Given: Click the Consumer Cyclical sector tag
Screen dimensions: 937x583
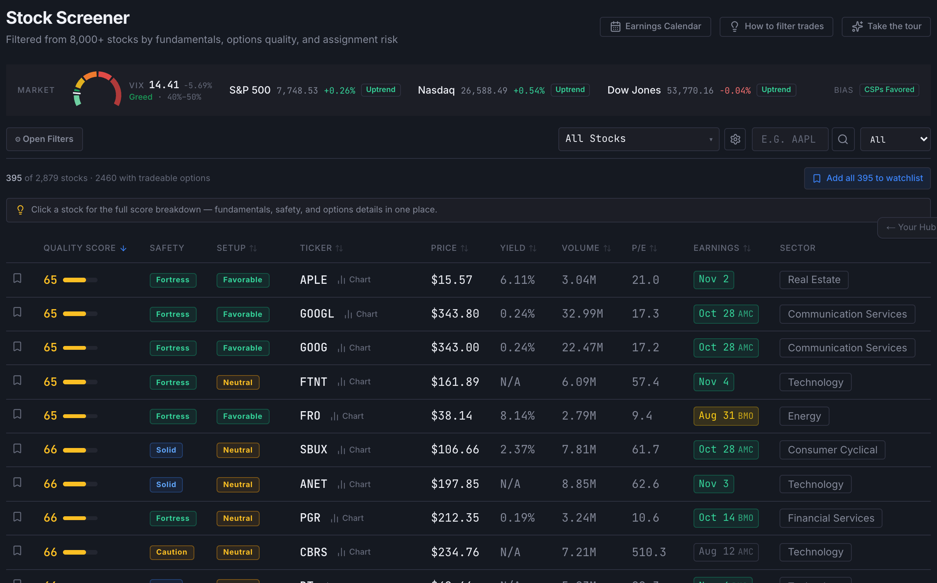Looking at the screenshot, I should coord(833,450).
